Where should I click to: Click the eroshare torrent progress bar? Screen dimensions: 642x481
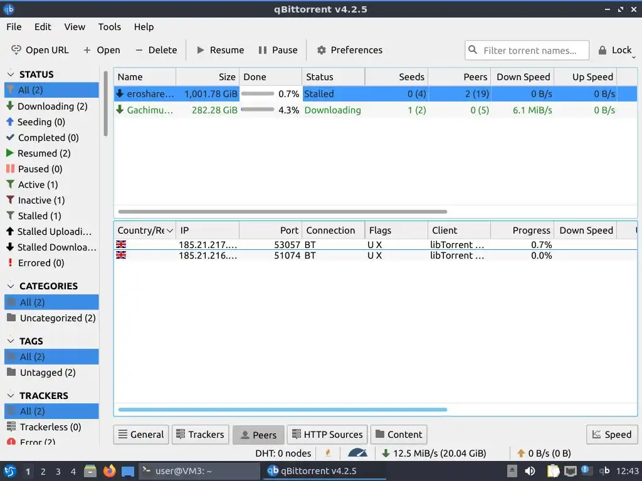[x=258, y=93]
